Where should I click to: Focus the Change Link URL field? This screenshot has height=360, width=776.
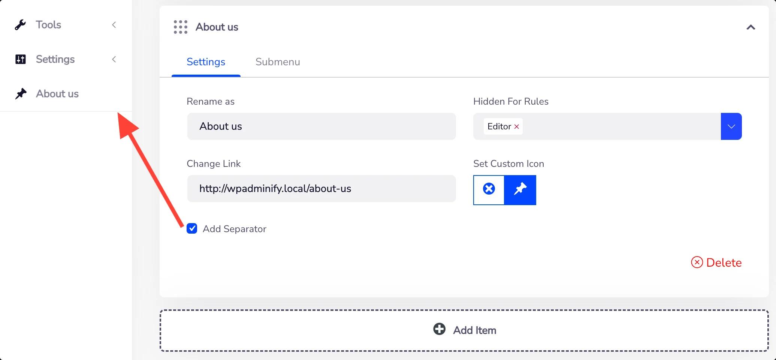(x=321, y=189)
